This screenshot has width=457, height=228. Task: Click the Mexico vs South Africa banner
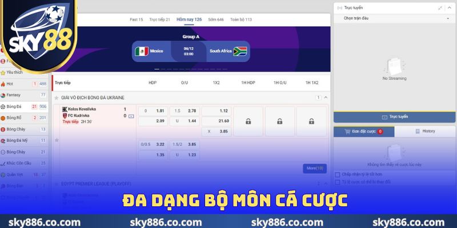click(191, 51)
